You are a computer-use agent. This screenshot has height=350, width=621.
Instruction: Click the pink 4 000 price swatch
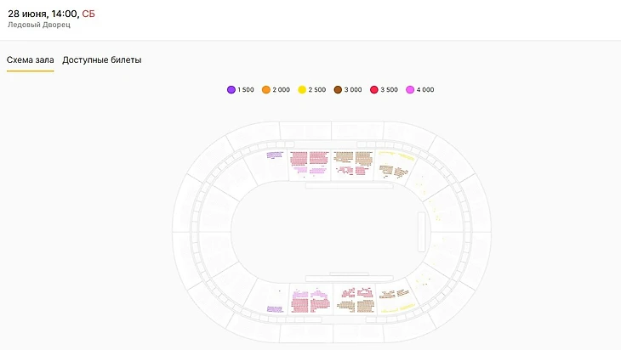pos(410,90)
